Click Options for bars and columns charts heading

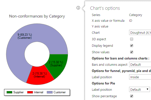(121, 58)
